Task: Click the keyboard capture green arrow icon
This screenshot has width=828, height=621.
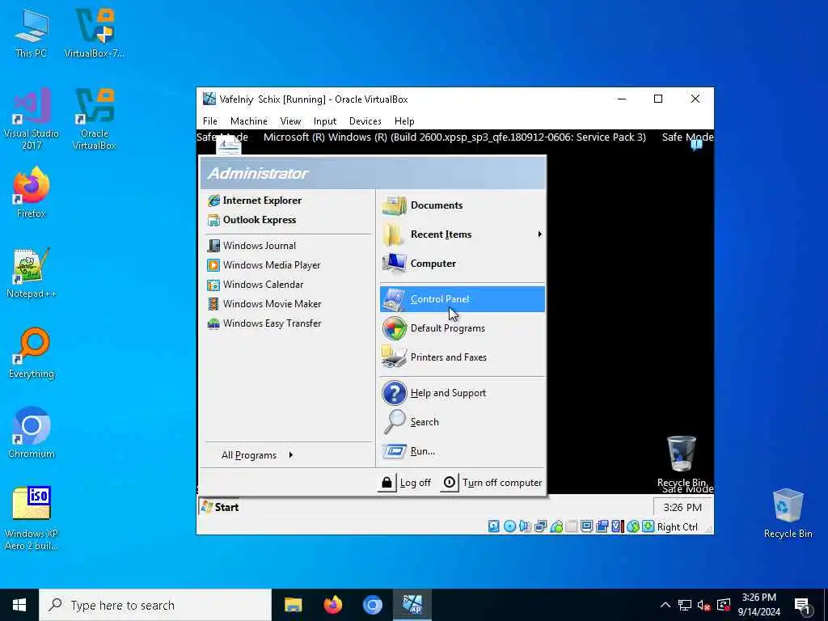Action: 648,526
